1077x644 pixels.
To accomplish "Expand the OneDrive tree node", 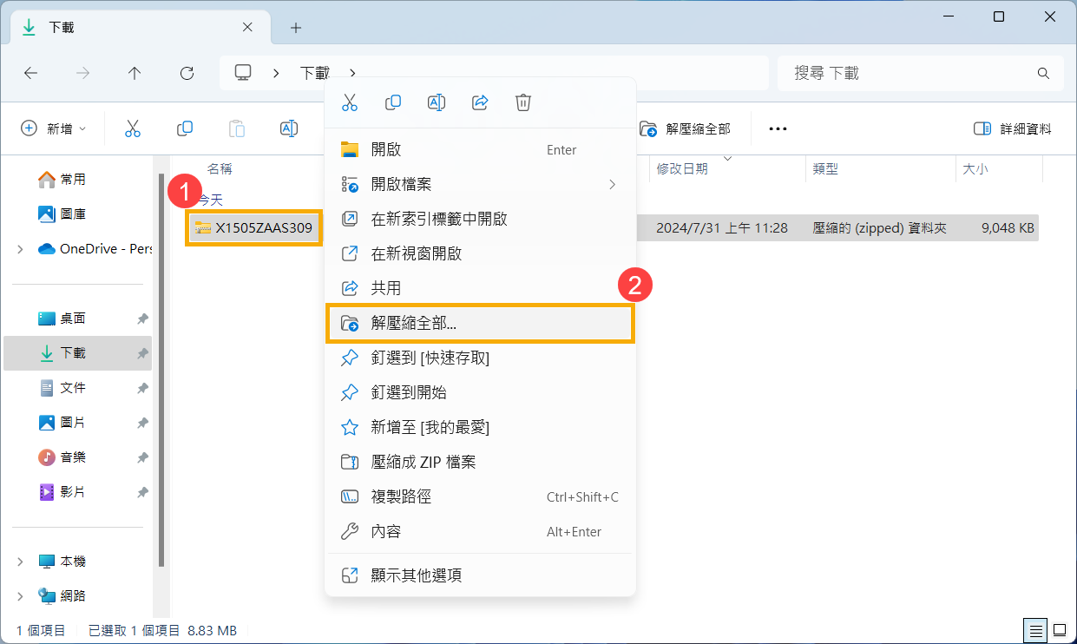I will click(x=20, y=249).
